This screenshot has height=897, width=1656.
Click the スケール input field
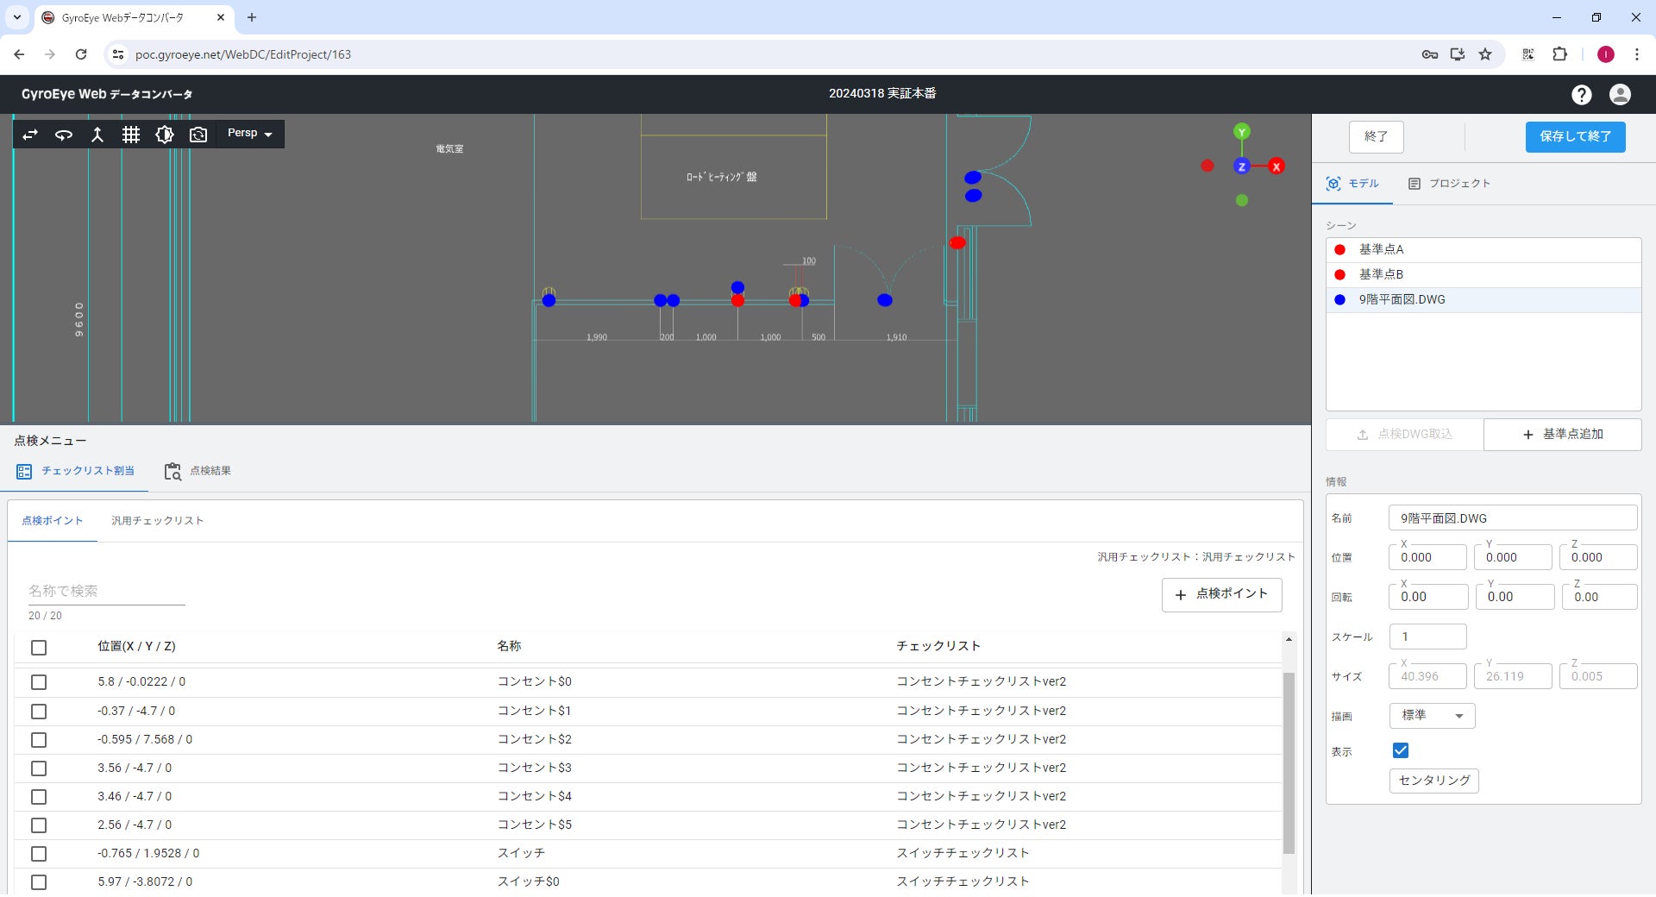[1427, 637]
